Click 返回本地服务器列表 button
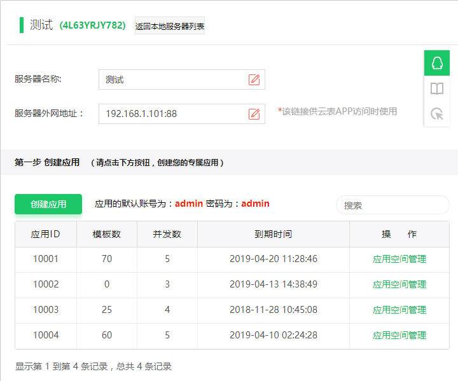Image resolution: width=458 pixels, height=381 pixels. 170,26
